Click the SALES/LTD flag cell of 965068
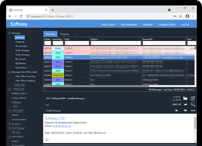The width and height of the screenshot is (202, 146). click(x=58, y=75)
